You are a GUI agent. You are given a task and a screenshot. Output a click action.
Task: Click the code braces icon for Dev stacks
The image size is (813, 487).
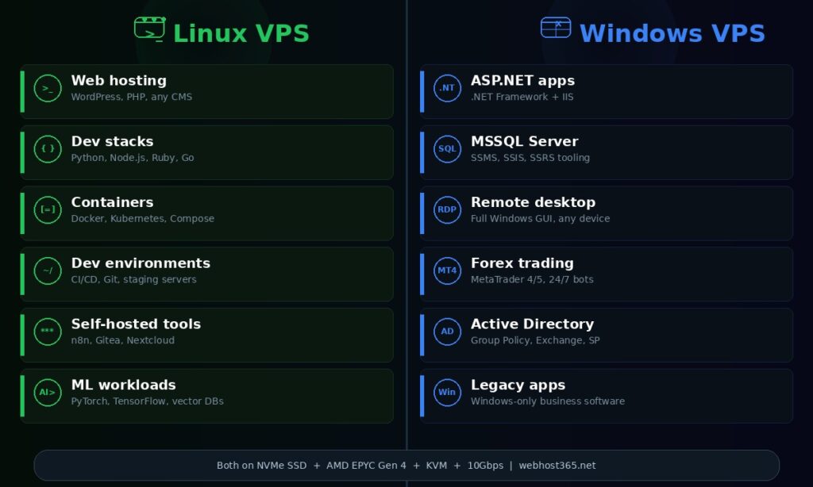pos(48,149)
